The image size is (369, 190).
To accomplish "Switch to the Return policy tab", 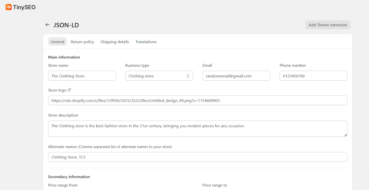I will coord(82,42).
